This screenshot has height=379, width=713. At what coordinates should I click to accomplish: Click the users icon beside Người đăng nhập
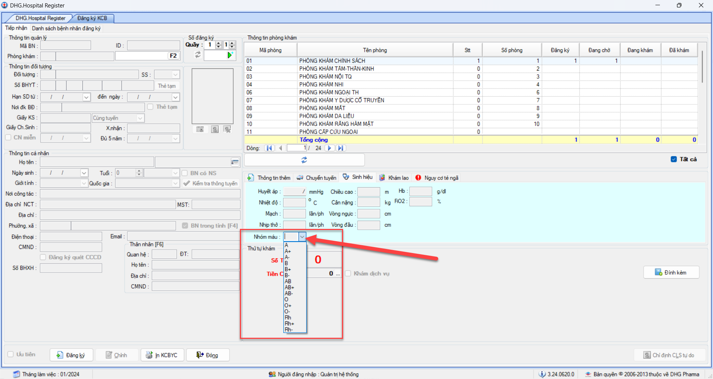pos(272,374)
